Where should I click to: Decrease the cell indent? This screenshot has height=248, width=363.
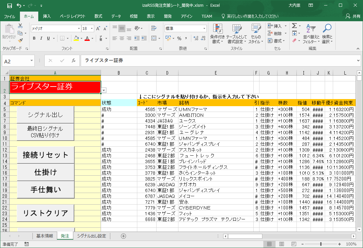coord(137,39)
